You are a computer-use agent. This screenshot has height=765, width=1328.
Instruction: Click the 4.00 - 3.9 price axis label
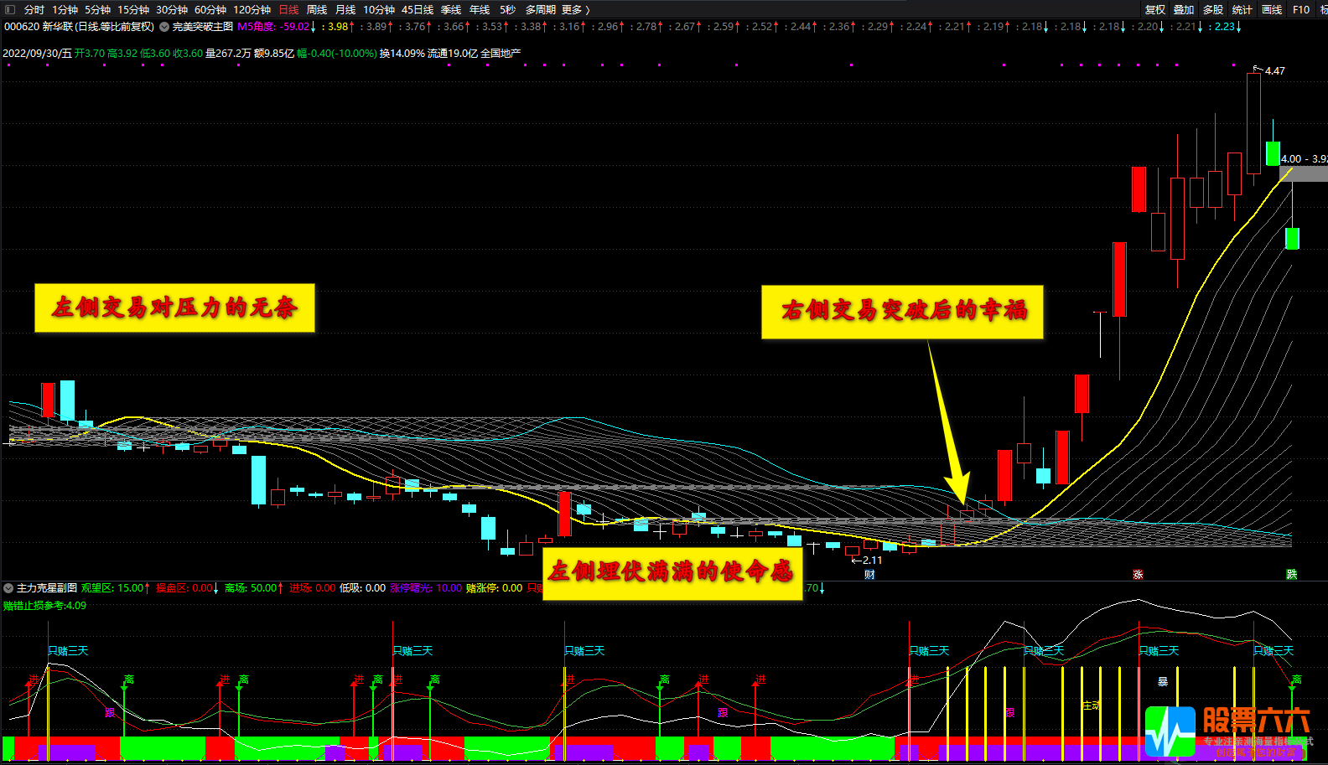click(1304, 158)
